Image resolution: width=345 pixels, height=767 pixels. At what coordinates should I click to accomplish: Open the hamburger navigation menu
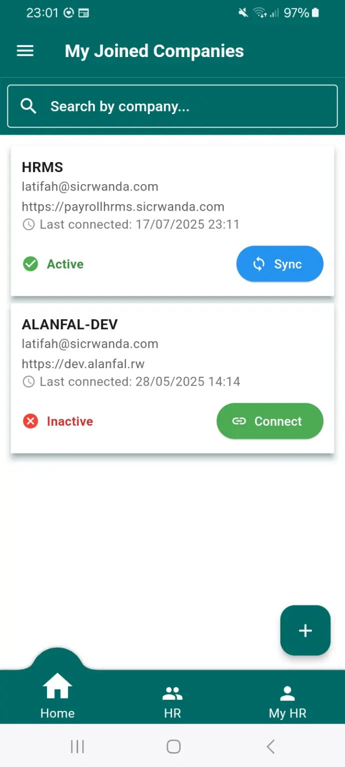25,51
